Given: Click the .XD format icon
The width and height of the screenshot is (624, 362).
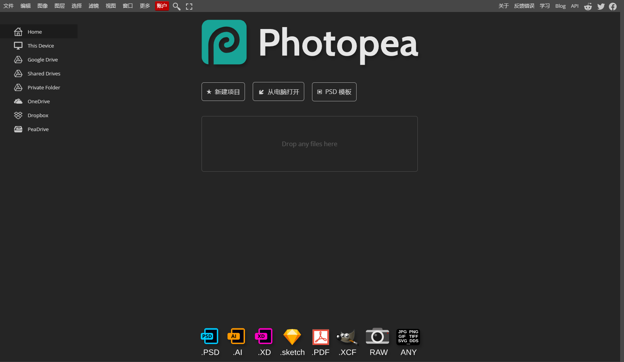Looking at the screenshot, I should (x=264, y=336).
